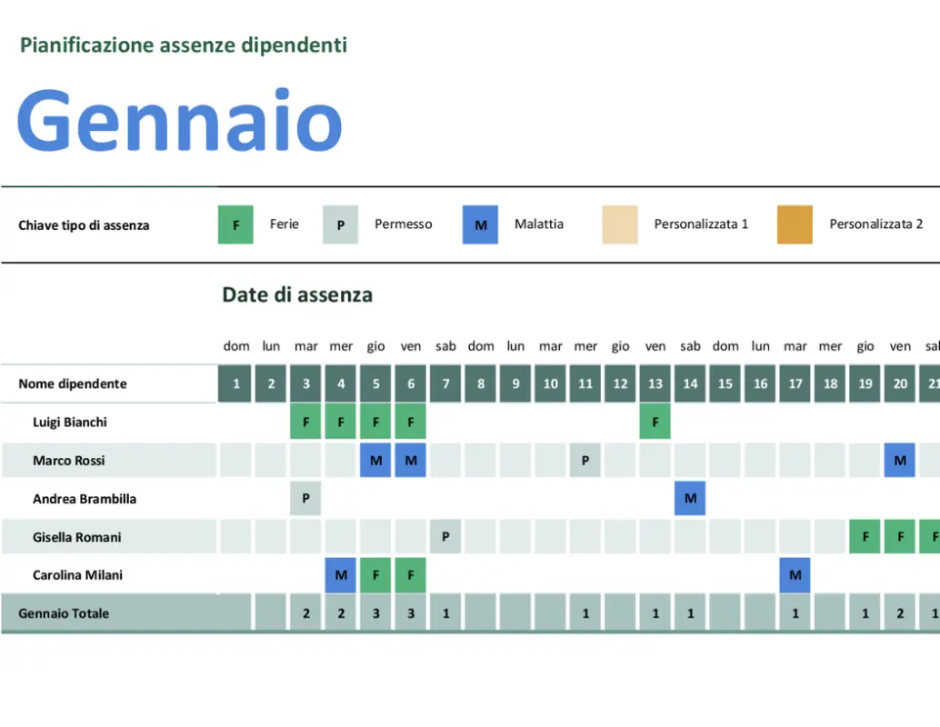The height and width of the screenshot is (727, 940).
Task: Select the Personalizzata 2 color swatch
Action: pos(795,224)
